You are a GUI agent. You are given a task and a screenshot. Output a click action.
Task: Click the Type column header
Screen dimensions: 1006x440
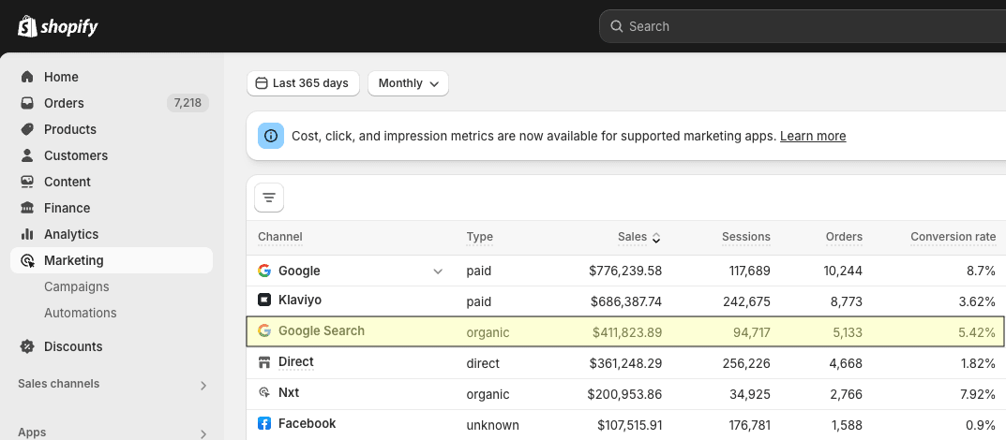480,237
